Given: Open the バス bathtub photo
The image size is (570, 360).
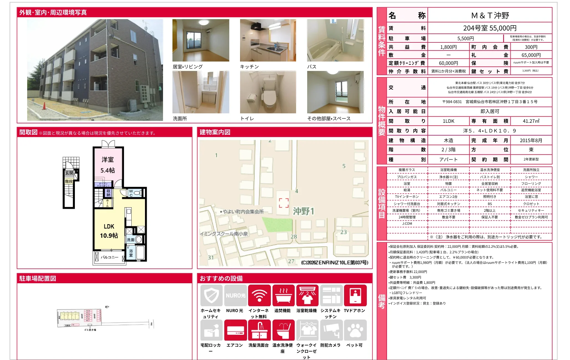Looking at the screenshot, I should (x=335, y=40).
